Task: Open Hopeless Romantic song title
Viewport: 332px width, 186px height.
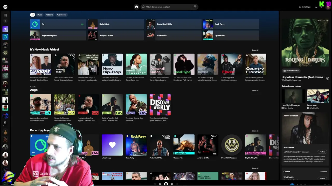Action: tap(303, 77)
